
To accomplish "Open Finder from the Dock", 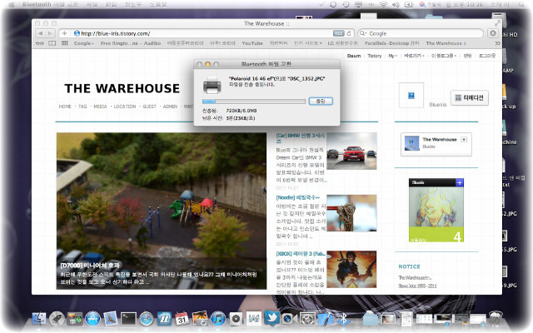I will [39, 318].
